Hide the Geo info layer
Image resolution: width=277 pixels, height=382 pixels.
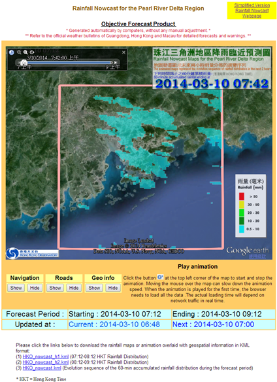113,288
